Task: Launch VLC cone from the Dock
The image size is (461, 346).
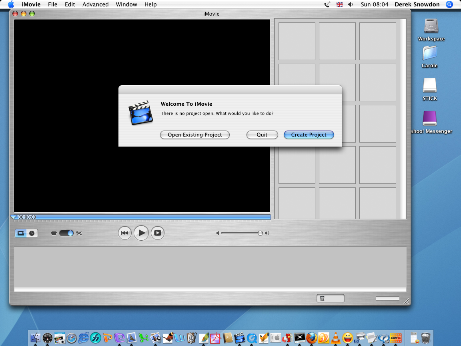Action: [335, 338]
